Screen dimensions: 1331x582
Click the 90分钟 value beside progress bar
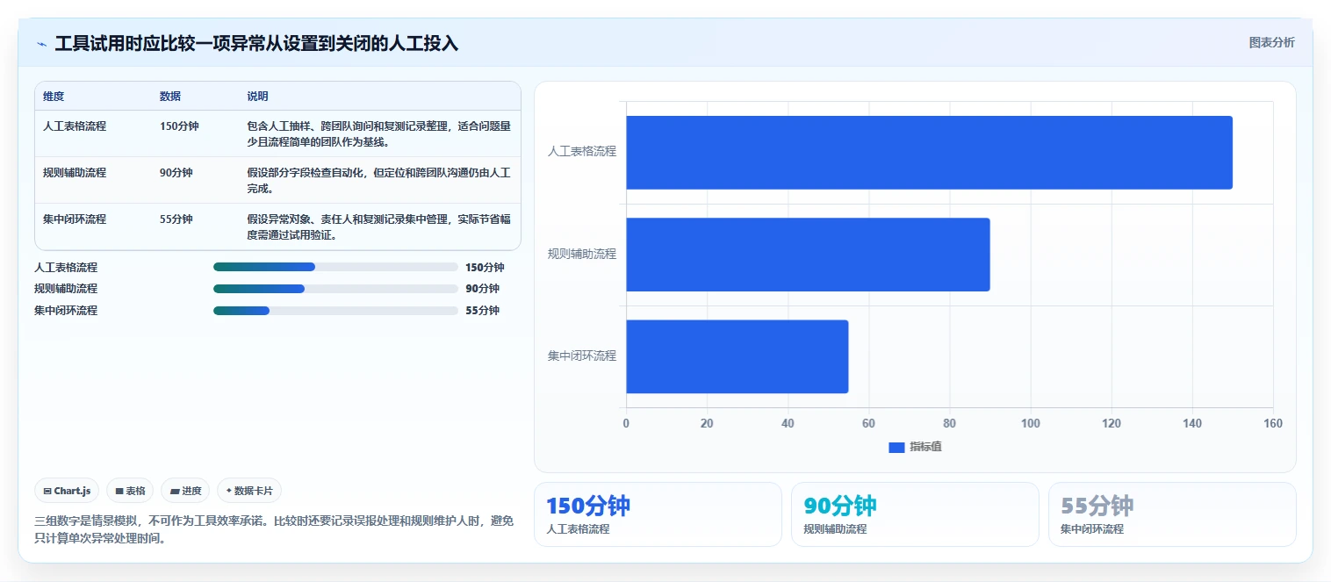tap(482, 289)
